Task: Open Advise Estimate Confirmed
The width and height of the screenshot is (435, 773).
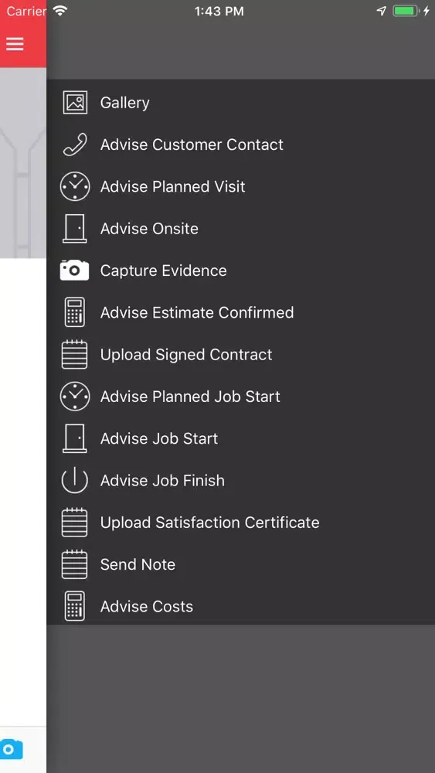Action: click(x=240, y=312)
